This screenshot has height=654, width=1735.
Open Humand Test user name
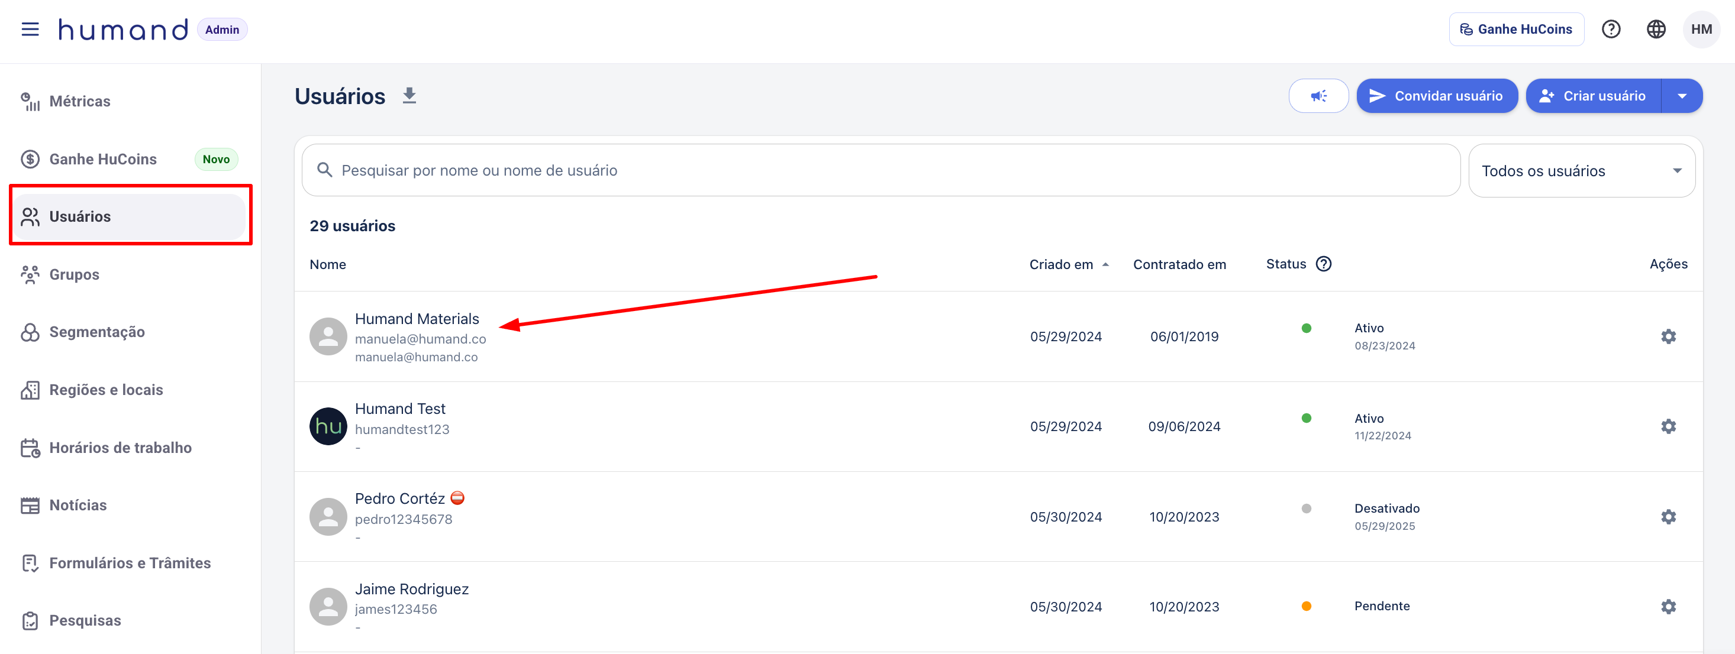tap(400, 409)
